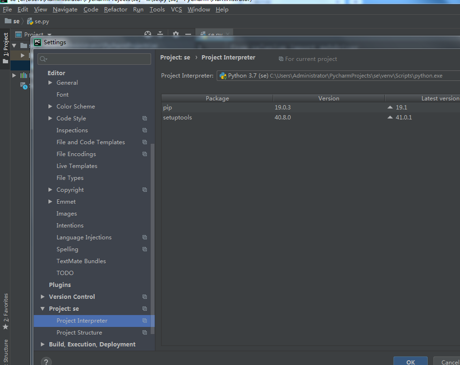460x365 pixels.
Task: Click per-project icon on Version Control row
Action: [144, 297]
